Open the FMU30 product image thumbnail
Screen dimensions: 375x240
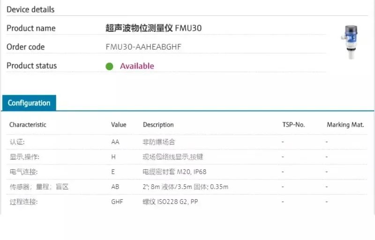point(349,42)
